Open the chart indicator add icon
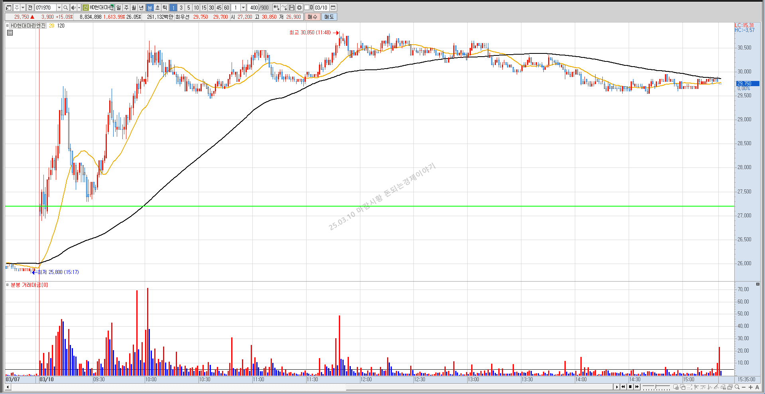 point(277,8)
